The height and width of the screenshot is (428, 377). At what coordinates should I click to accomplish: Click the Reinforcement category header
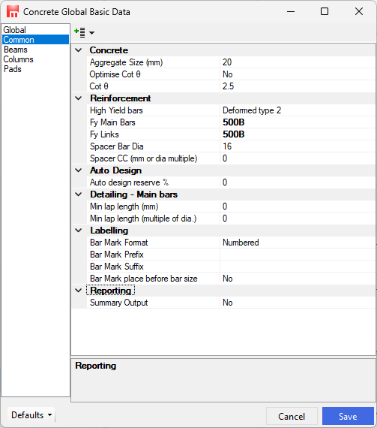[120, 98]
